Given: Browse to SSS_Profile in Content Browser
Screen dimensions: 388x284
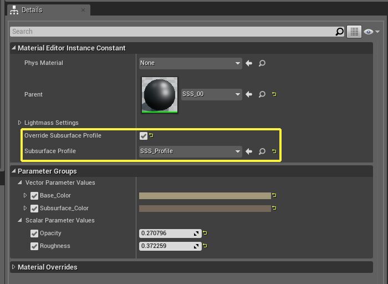Looking at the screenshot, I should point(262,151).
